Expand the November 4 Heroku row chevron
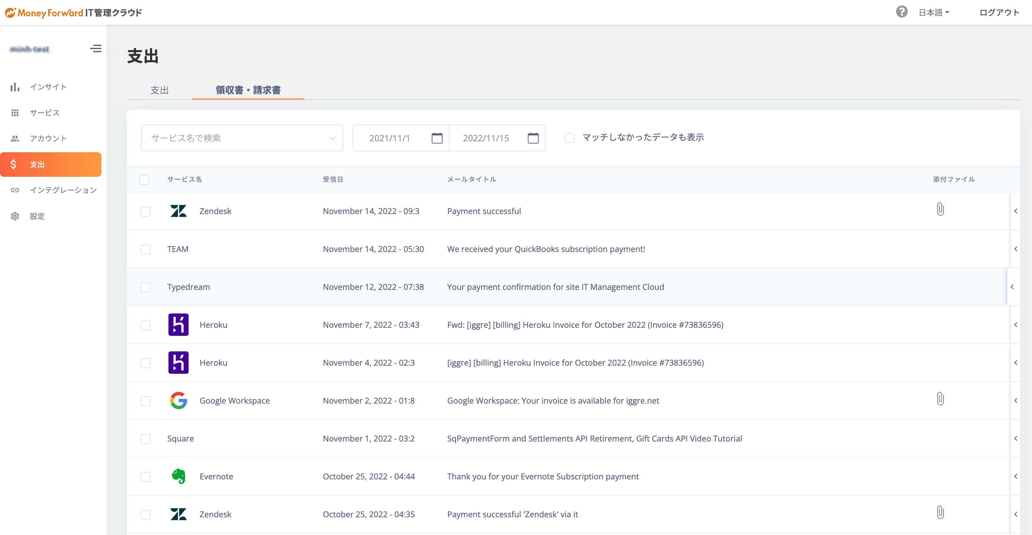The width and height of the screenshot is (1032, 535). [x=1016, y=363]
